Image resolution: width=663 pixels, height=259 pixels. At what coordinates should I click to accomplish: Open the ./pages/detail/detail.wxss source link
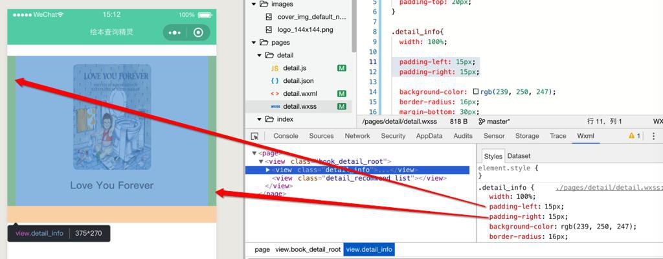coord(609,188)
